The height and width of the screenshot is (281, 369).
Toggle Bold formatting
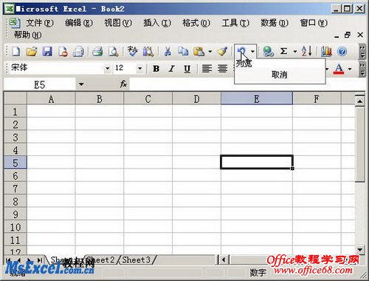(x=156, y=69)
